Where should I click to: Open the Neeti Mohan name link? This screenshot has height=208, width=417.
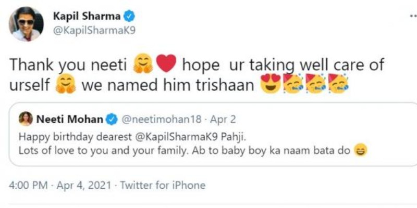click(69, 119)
